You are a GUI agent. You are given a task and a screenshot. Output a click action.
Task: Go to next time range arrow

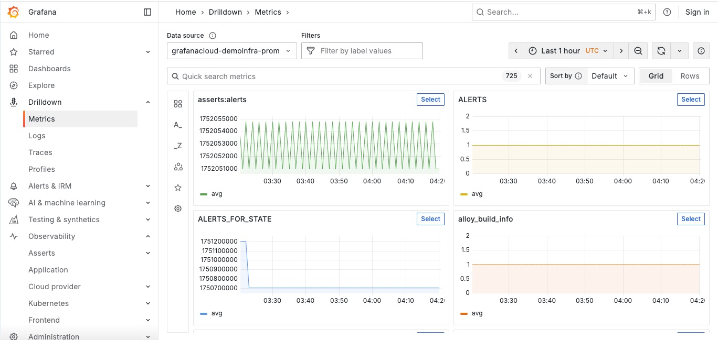pos(621,51)
